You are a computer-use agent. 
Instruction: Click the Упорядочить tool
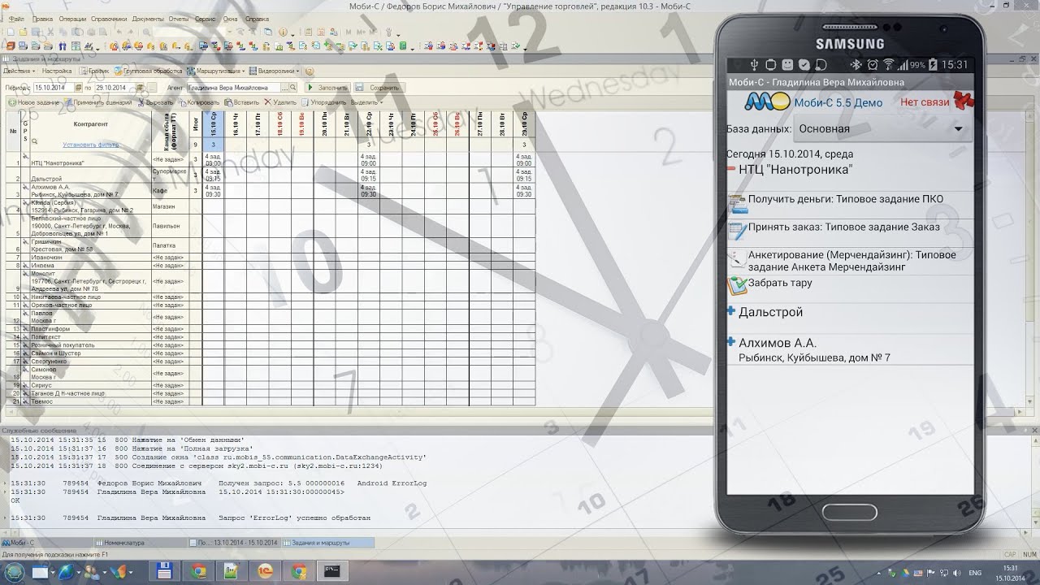click(324, 103)
